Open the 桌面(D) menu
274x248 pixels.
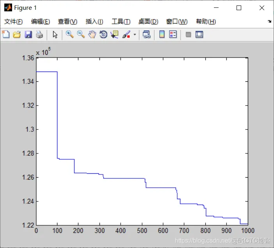[148, 22]
